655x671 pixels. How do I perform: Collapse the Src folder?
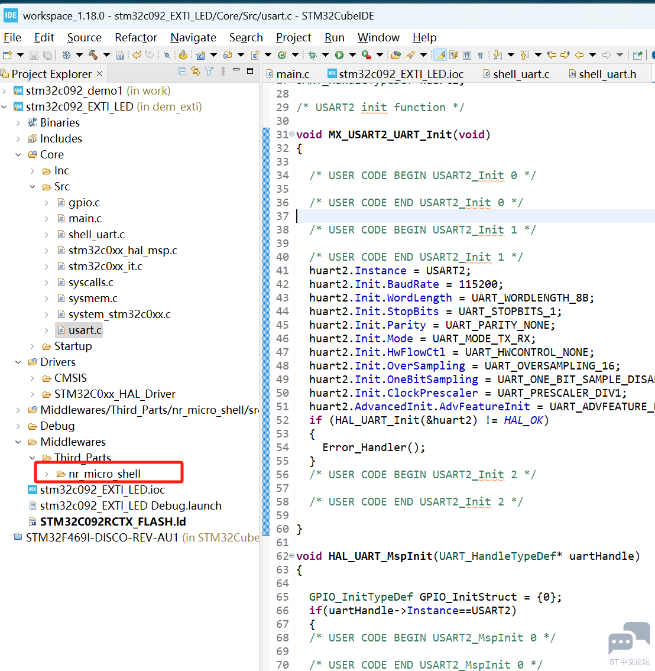point(33,187)
